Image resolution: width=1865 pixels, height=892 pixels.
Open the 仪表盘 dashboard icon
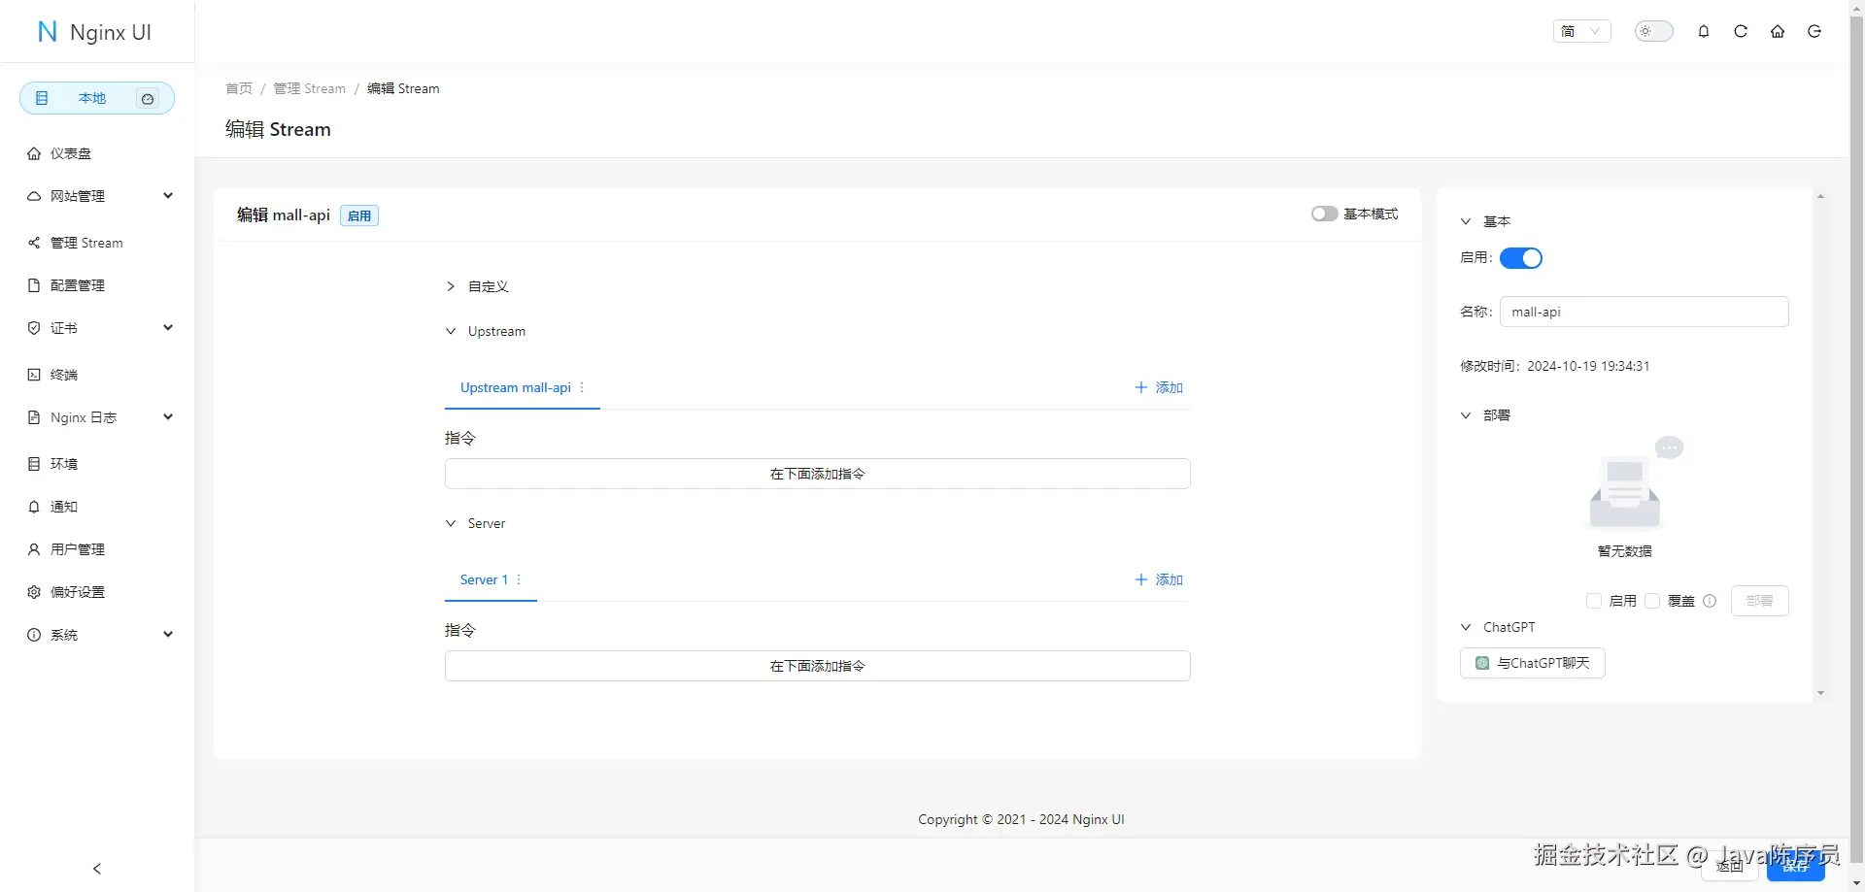[x=34, y=153]
